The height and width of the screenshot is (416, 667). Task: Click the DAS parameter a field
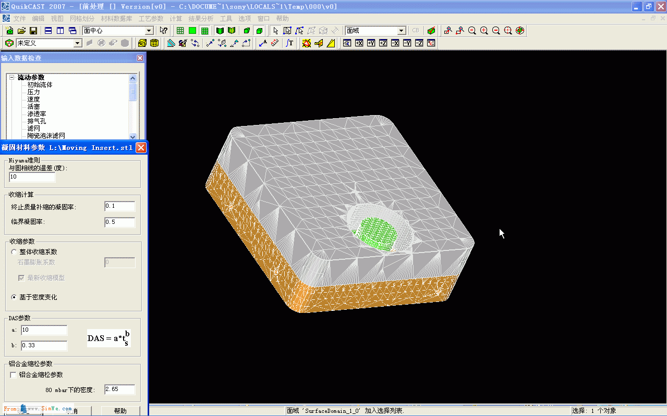(x=44, y=330)
